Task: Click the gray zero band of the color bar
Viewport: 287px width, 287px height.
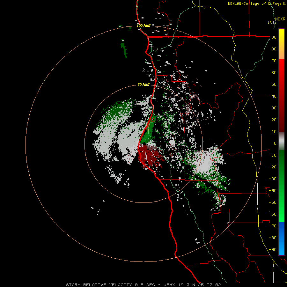Action: (x=282, y=141)
